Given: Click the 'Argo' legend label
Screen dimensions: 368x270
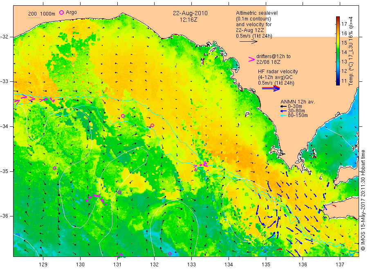Looking at the screenshot, I should [x=71, y=12].
